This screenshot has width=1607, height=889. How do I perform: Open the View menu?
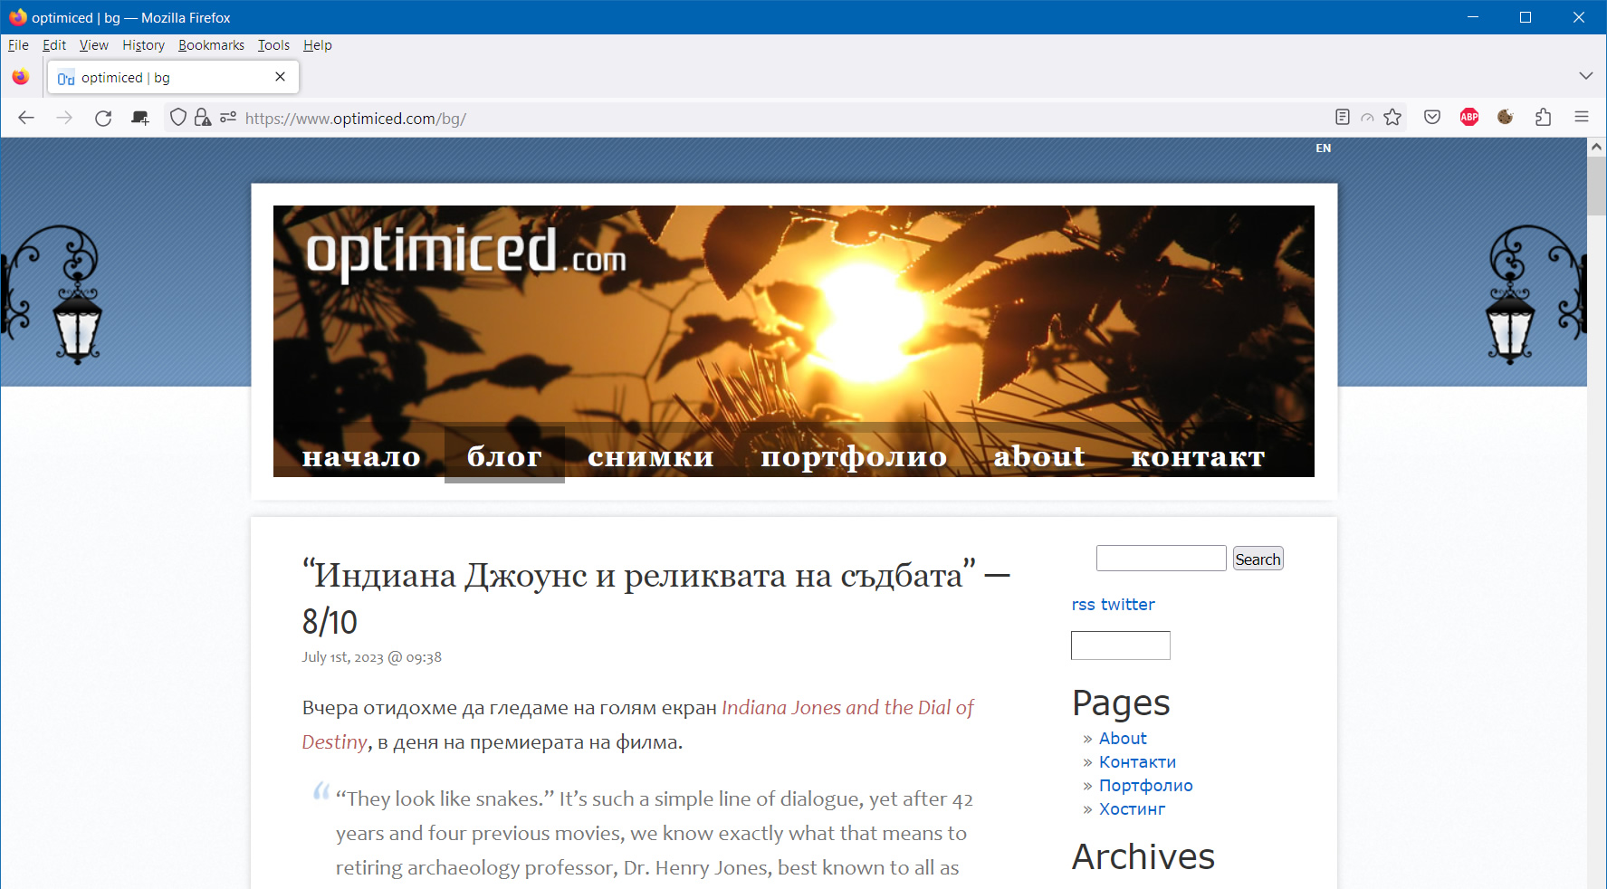[x=93, y=45]
